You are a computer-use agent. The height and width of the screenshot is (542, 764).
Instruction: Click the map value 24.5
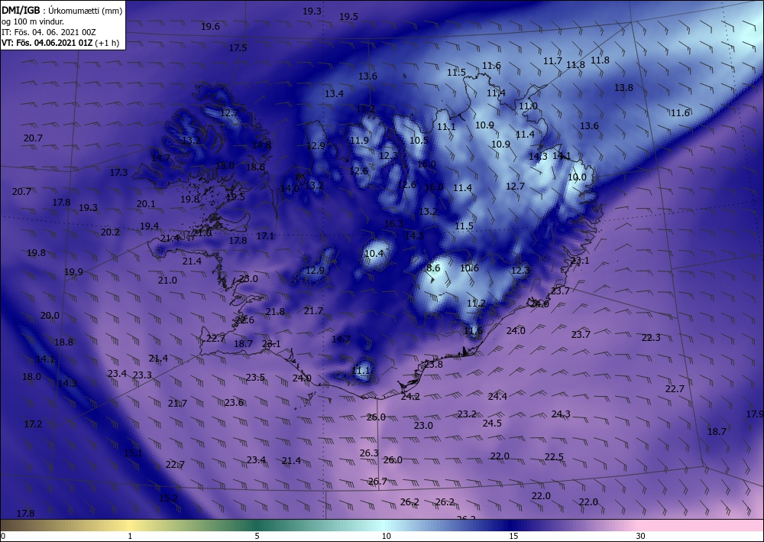[x=492, y=423]
